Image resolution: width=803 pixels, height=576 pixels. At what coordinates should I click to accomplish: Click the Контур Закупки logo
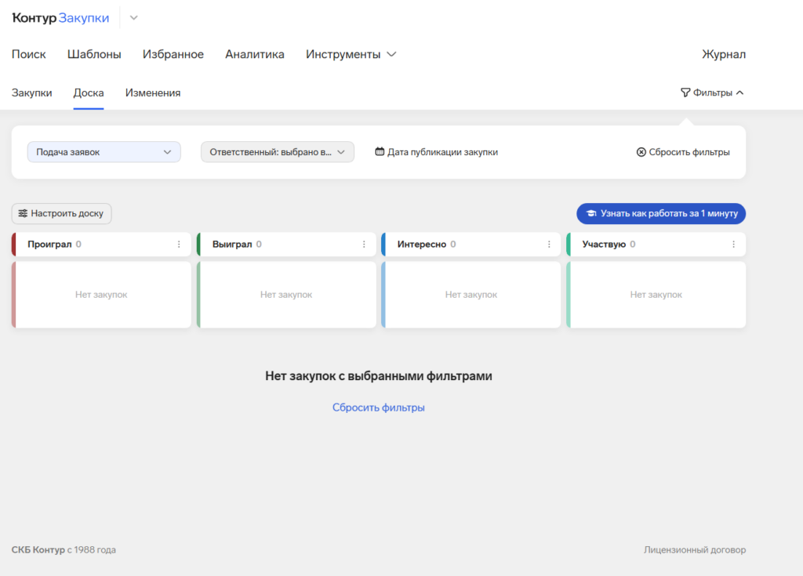pos(60,17)
